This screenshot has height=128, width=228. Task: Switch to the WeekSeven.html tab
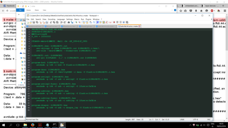tap(69, 26)
